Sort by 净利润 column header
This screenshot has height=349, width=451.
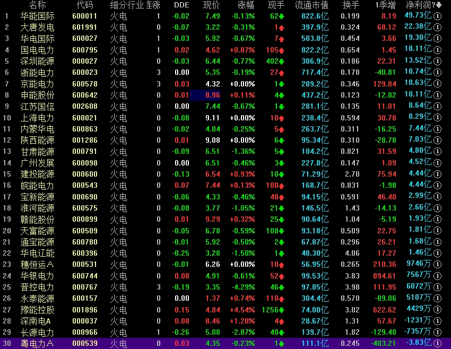click(424, 5)
